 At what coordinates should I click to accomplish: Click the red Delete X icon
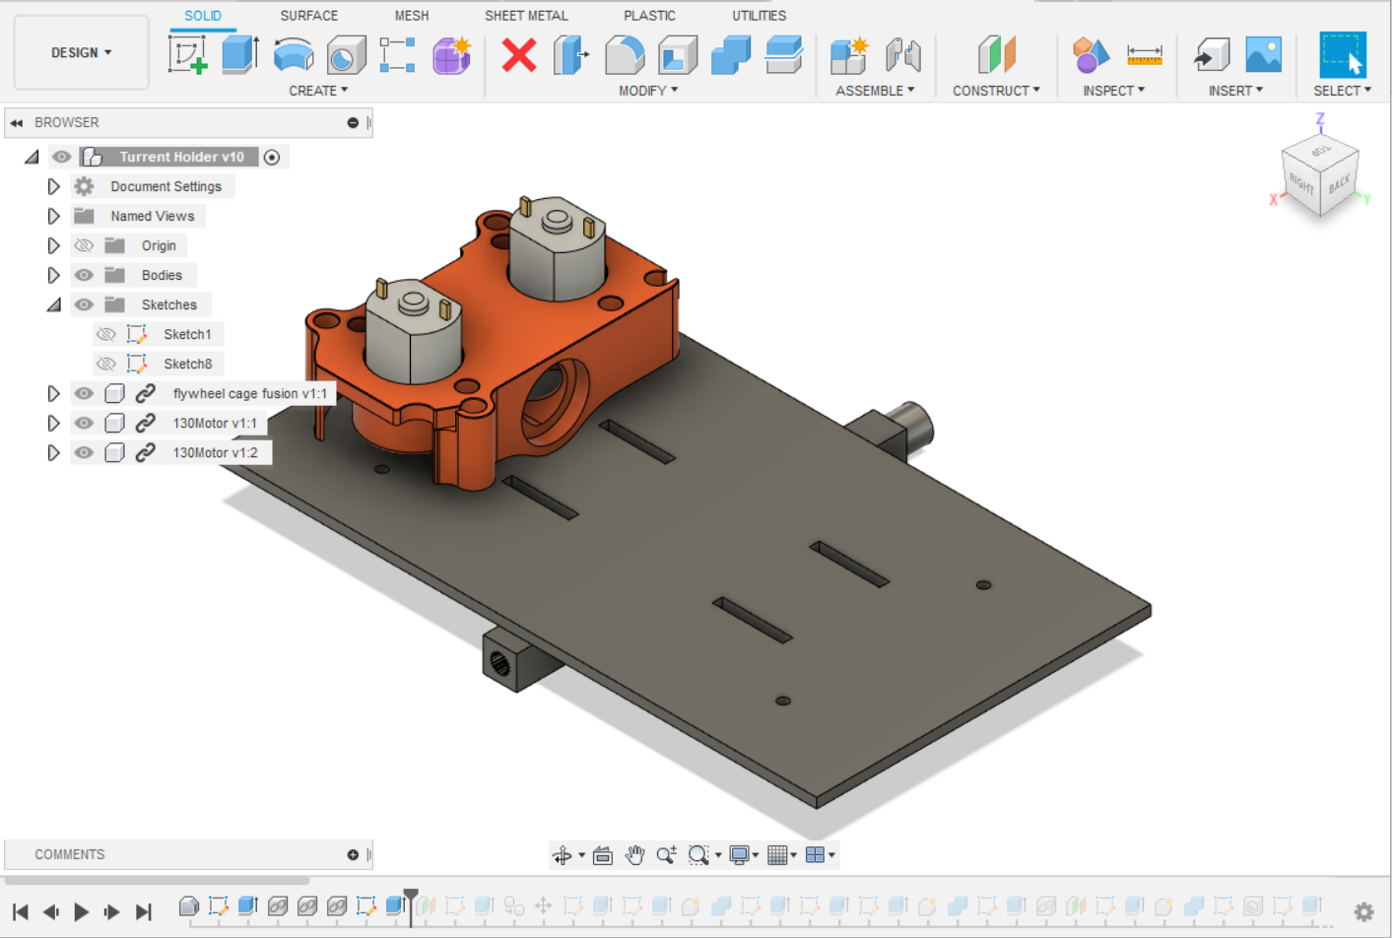pyautogui.click(x=519, y=55)
